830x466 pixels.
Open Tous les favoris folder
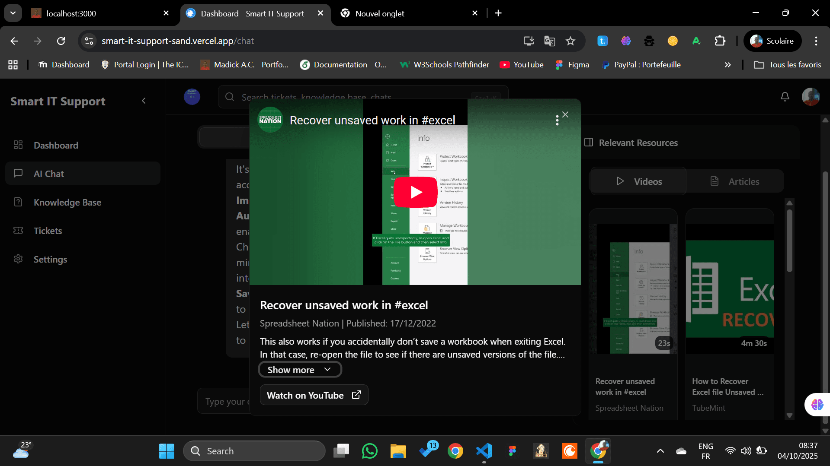[787, 65]
